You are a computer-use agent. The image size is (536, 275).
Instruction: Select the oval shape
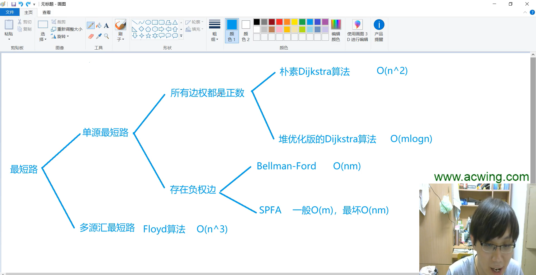148,22
